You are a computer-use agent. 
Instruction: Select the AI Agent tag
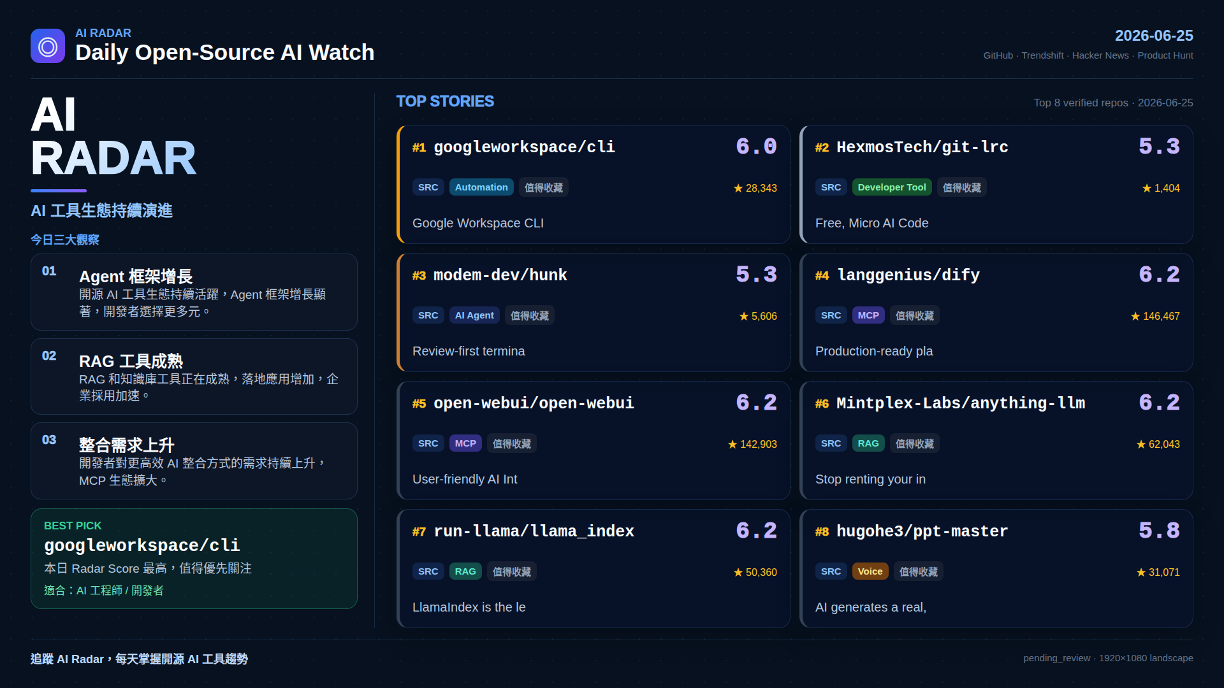click(x=474, y=315)
